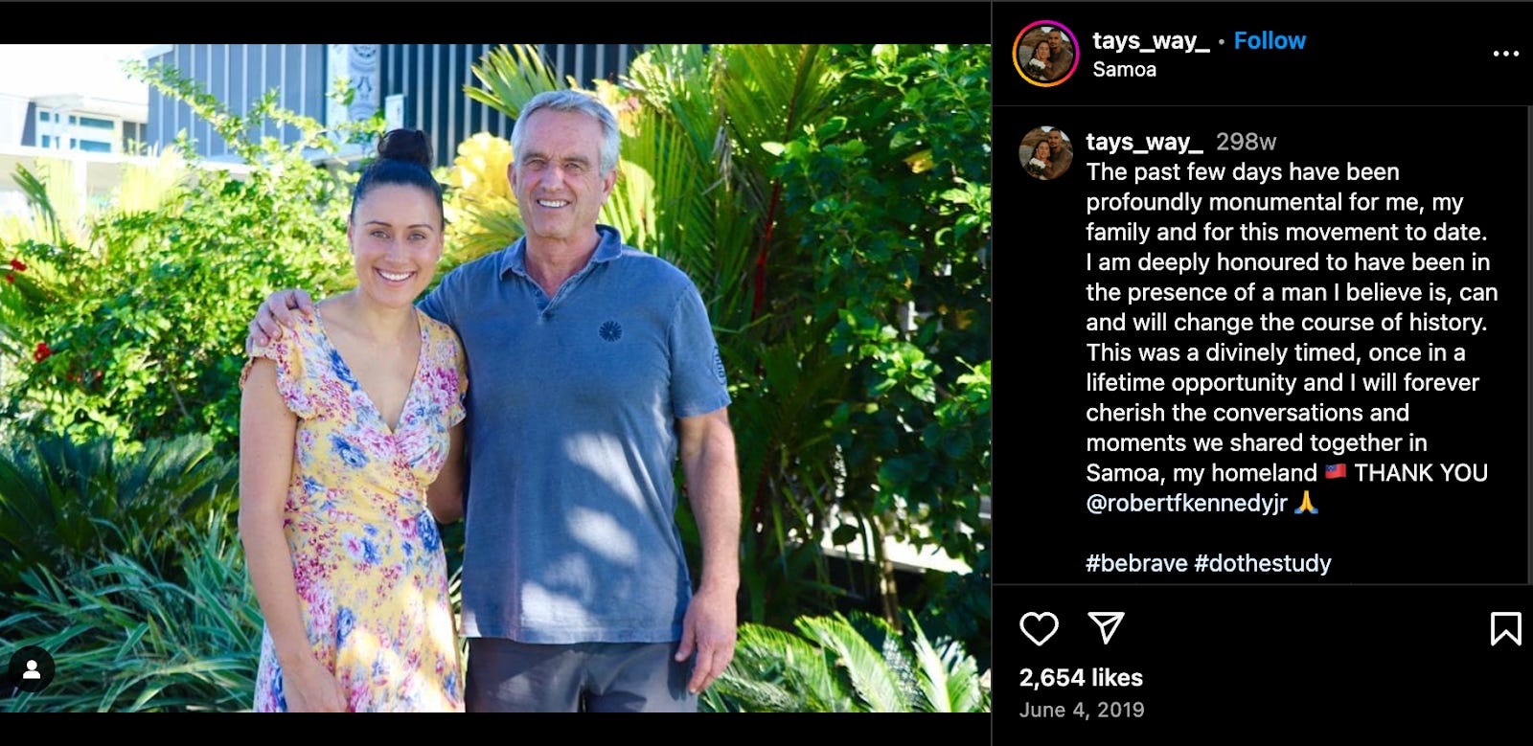1533x746 pixels.
Task: Open the tays_way_ username in header
Action: tap(1151, 41)
